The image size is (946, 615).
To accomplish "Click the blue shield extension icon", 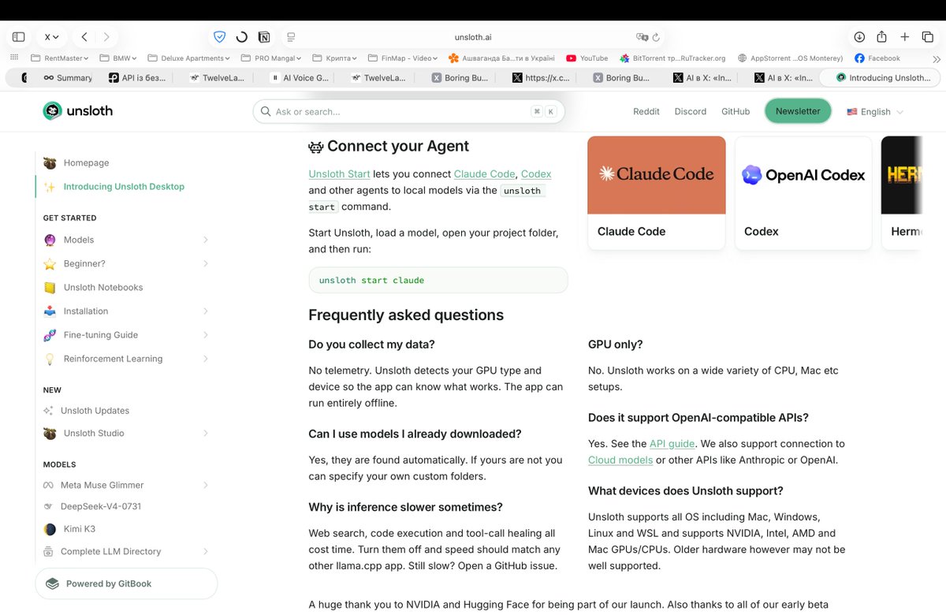I will coord(220,37).
